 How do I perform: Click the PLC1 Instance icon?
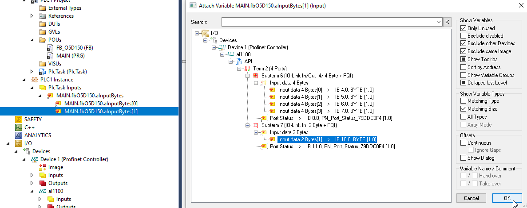point(34,79)
